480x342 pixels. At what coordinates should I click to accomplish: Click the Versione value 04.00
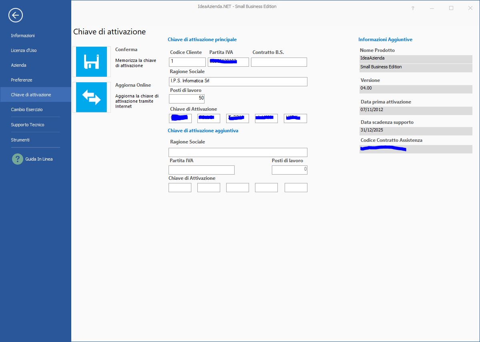[416, 89]
